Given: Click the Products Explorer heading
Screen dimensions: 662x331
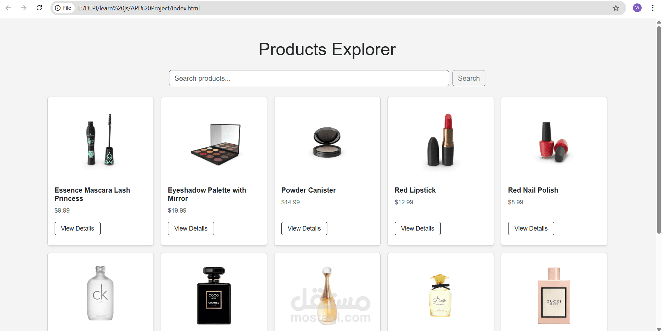Looking at the screenshot, I should click(x=327, y=49).
